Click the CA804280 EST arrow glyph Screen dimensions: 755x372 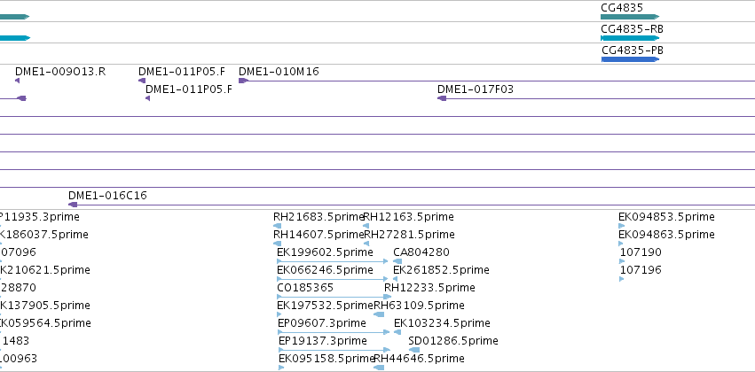(x=397, y=261)
